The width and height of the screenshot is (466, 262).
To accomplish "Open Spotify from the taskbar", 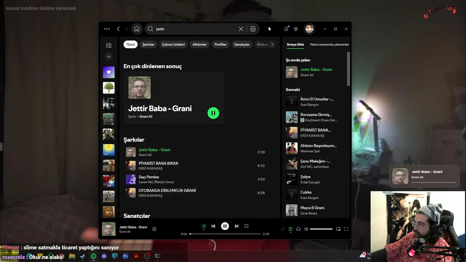I will pos(94,256).
